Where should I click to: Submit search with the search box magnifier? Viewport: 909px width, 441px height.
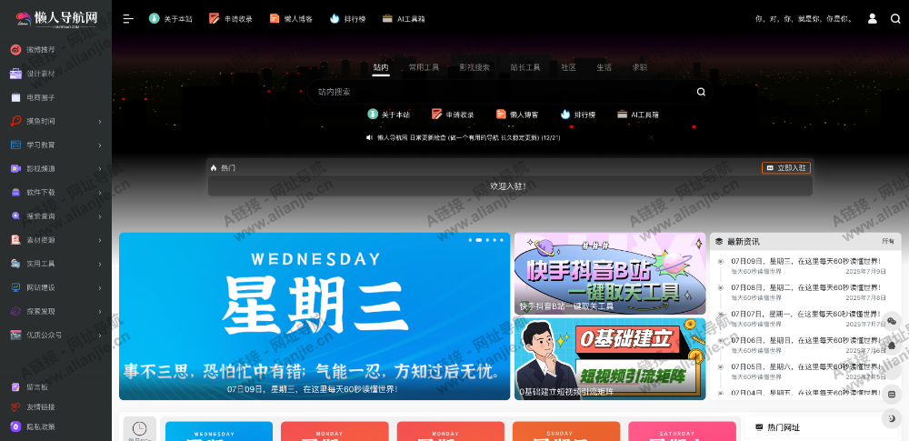click(701, 92)
